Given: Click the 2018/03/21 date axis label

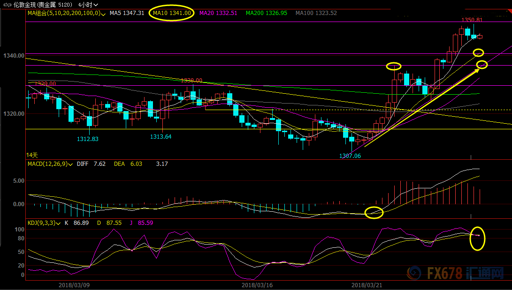Looking at the screenshot, I should pyautogui.click(x=367, y=285).
